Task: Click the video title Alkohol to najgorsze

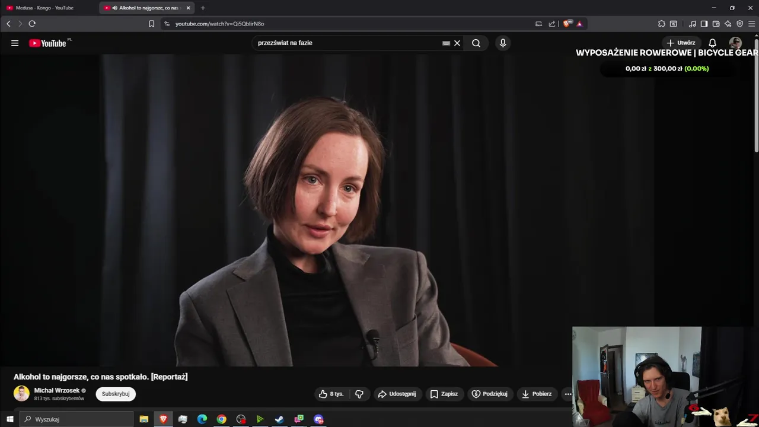Action: coord(101,377)
